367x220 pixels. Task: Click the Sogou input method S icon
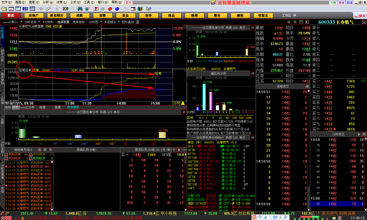point(254,217)
